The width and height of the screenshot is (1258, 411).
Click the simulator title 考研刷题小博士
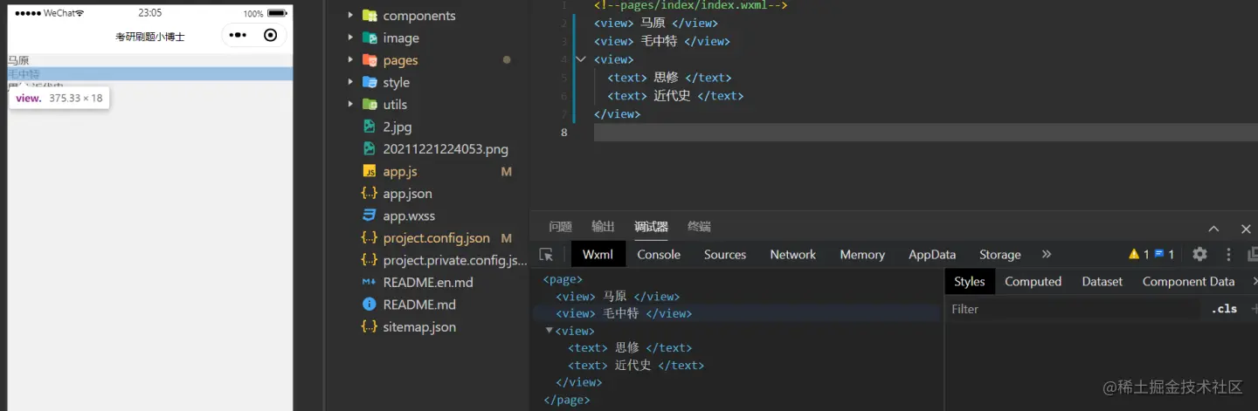click(x=150, y=37)
